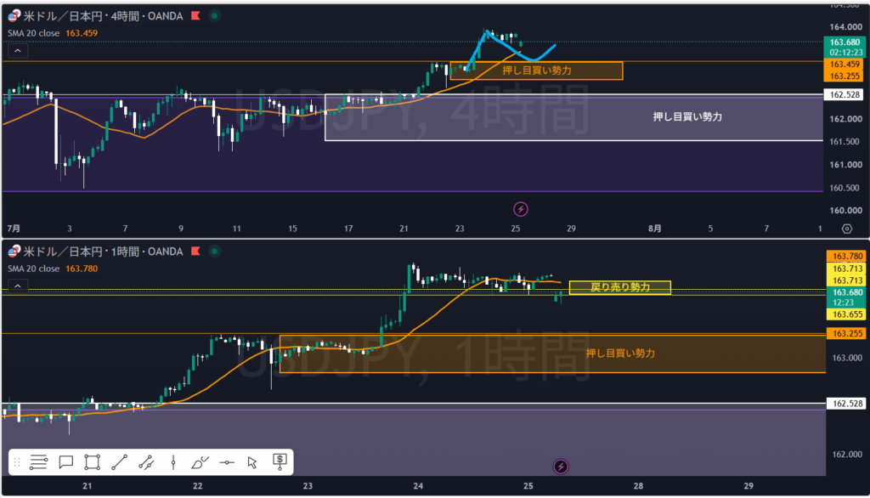Click the green market status dot on 1-hour chart
The image size is (870, 498).
pyautogui.click(x=214, y=251)
